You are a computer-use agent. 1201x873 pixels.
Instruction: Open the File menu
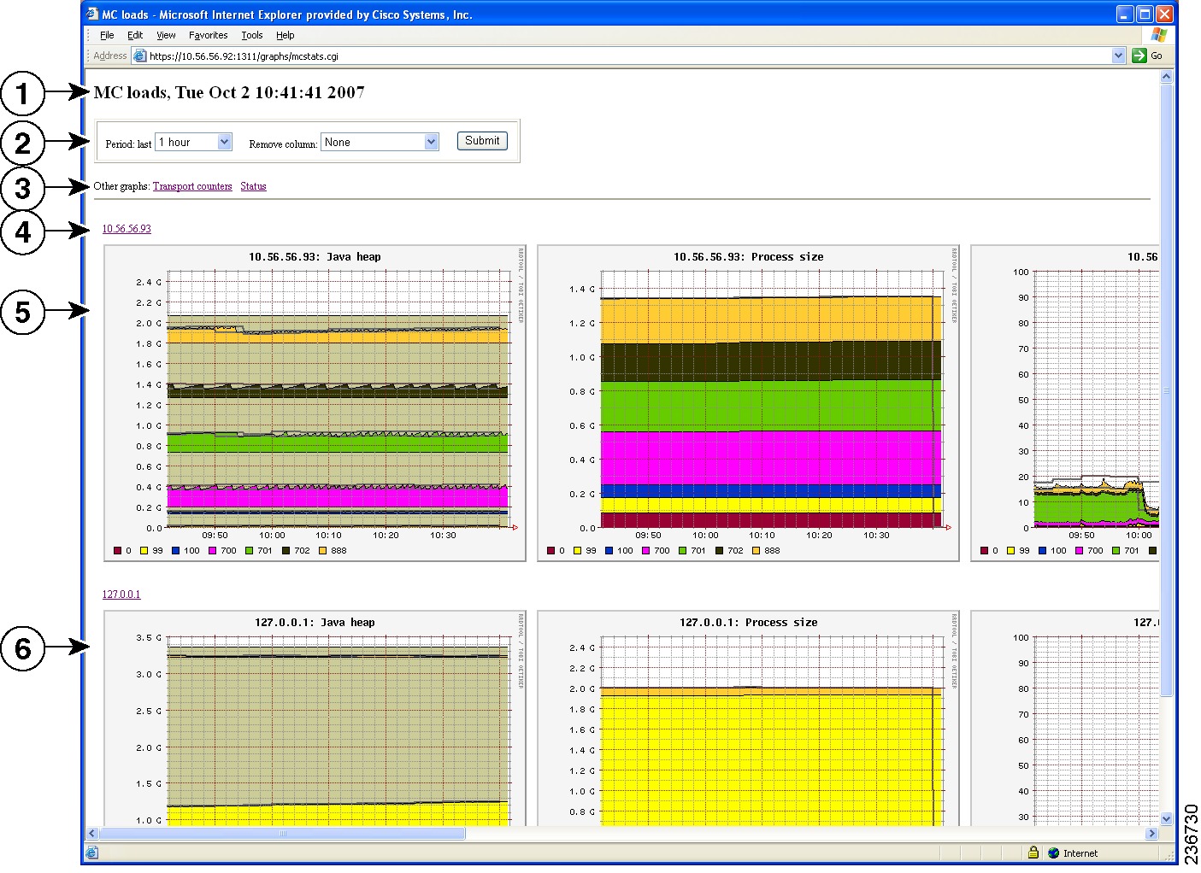[107, 35]
